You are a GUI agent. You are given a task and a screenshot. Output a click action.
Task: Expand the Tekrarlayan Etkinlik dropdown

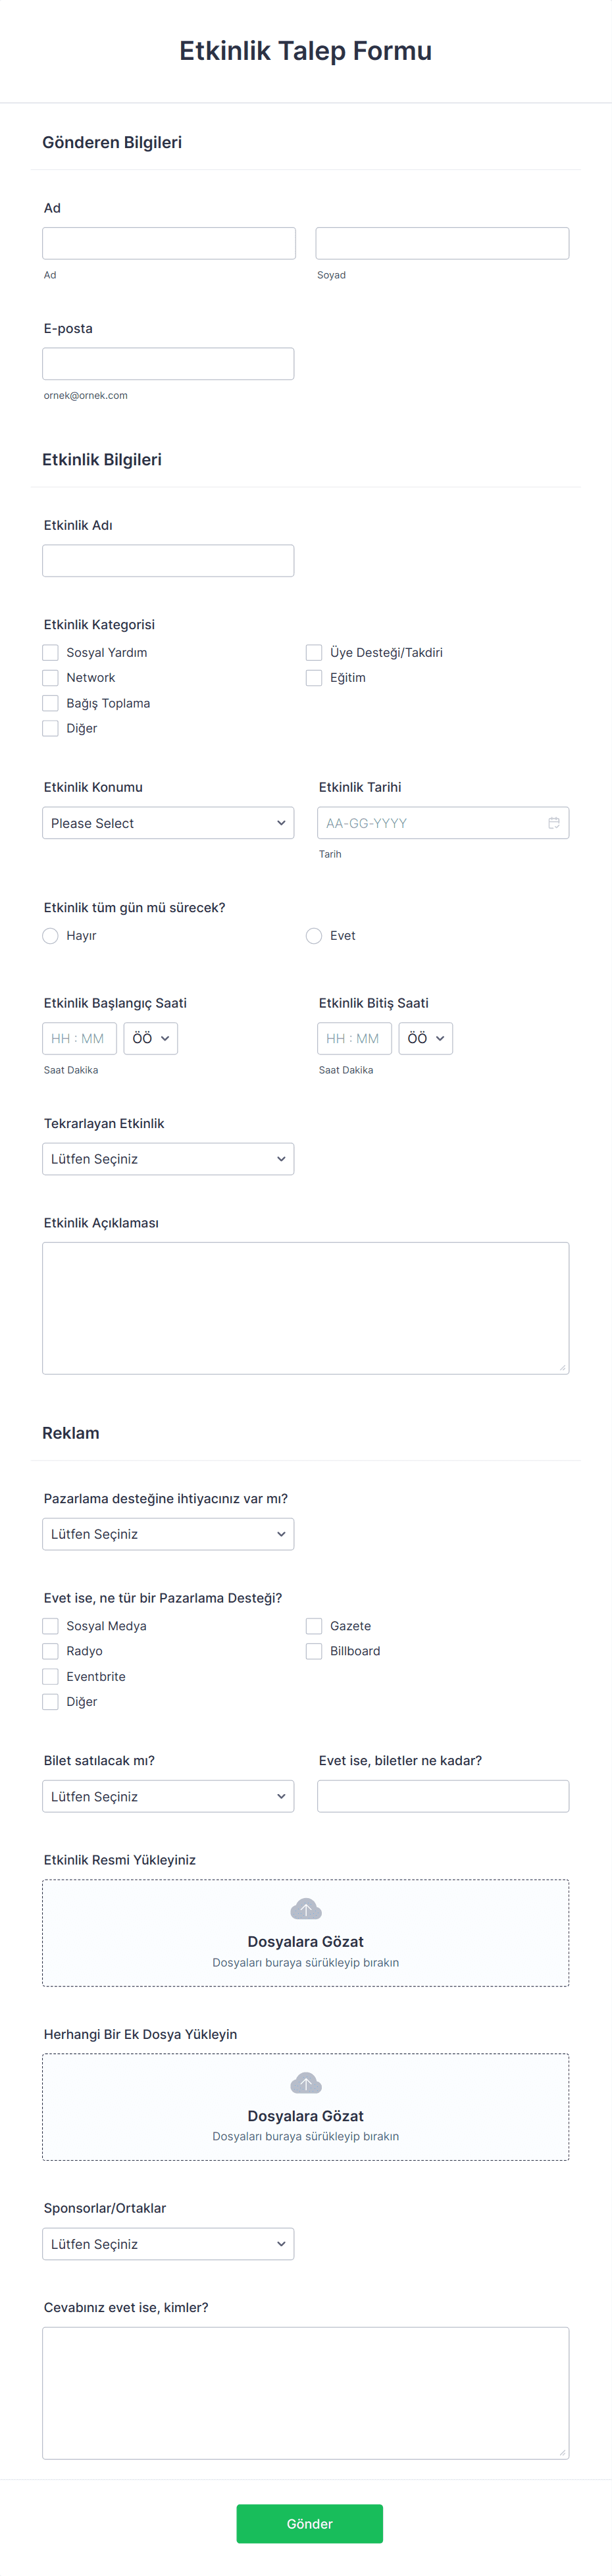[x=168, y=1159]
